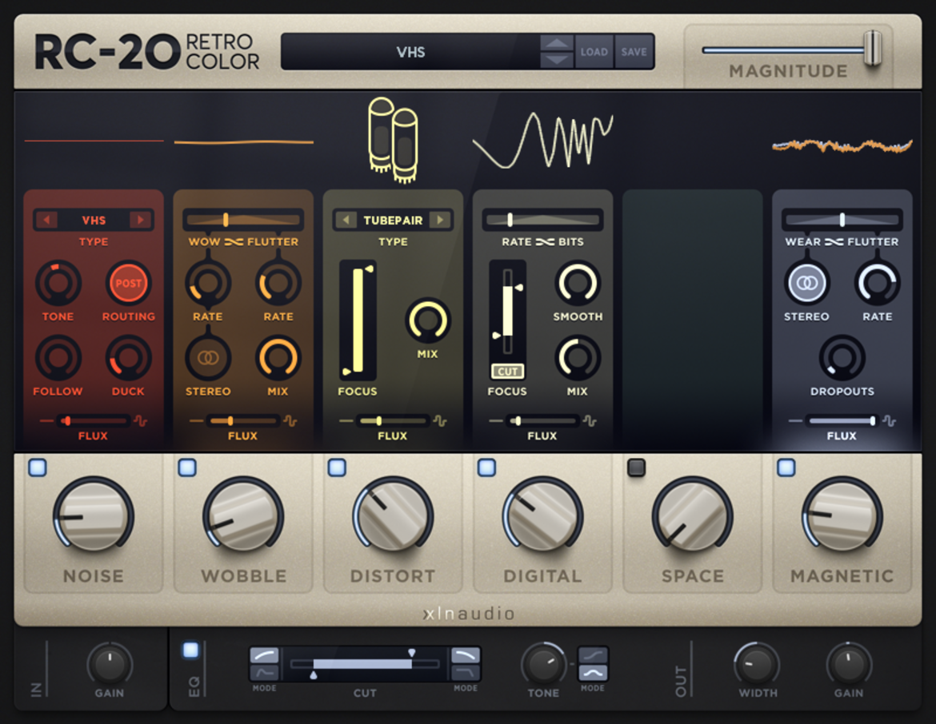Select the EQ low-cut top mode icon

tap(264, 655)
